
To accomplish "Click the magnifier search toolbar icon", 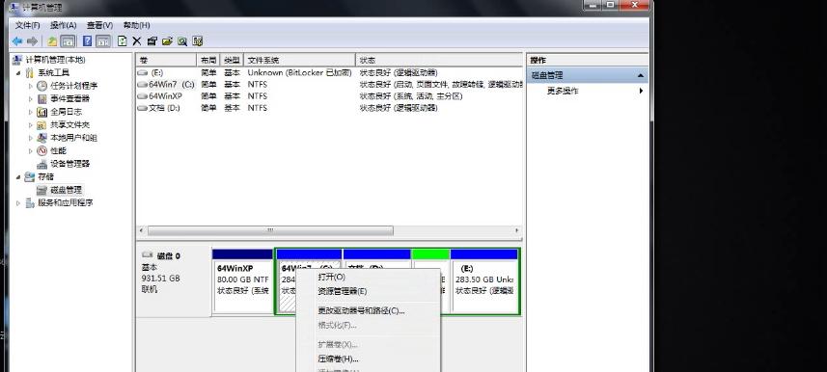I will coord(182,41).
